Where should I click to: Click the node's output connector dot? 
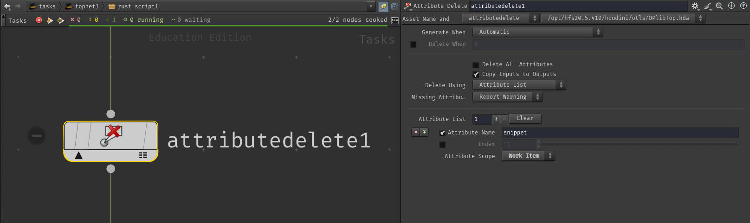[x=110, y=169]
